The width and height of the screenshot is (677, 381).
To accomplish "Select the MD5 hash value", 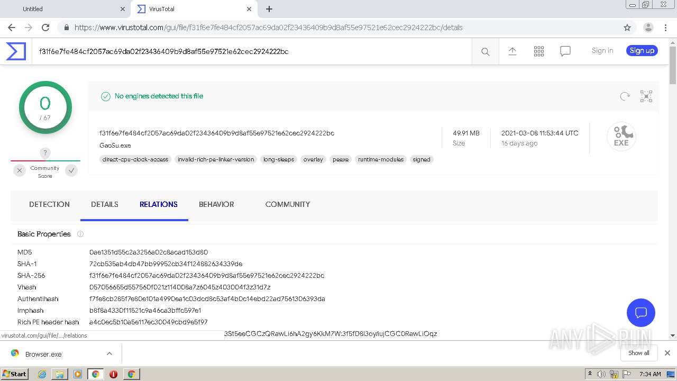I will coord(149,252).
